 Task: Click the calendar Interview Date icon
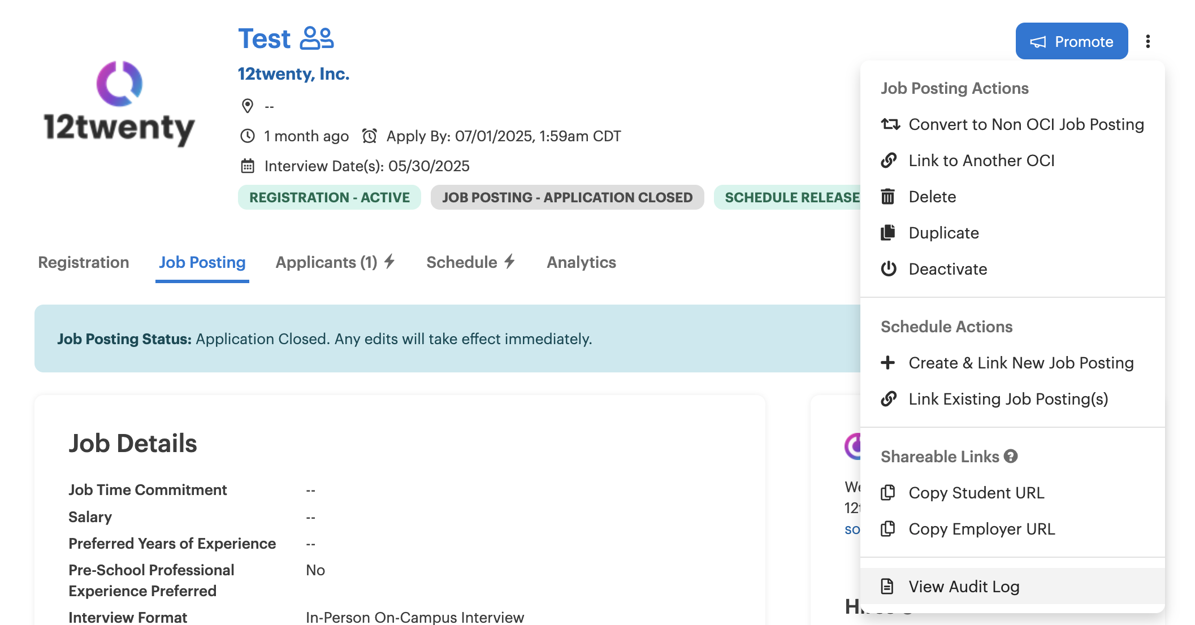click(248, 166)
